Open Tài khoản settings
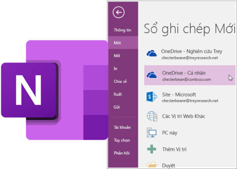This screenshot has height=169, width=237. [x=122, y=127]
